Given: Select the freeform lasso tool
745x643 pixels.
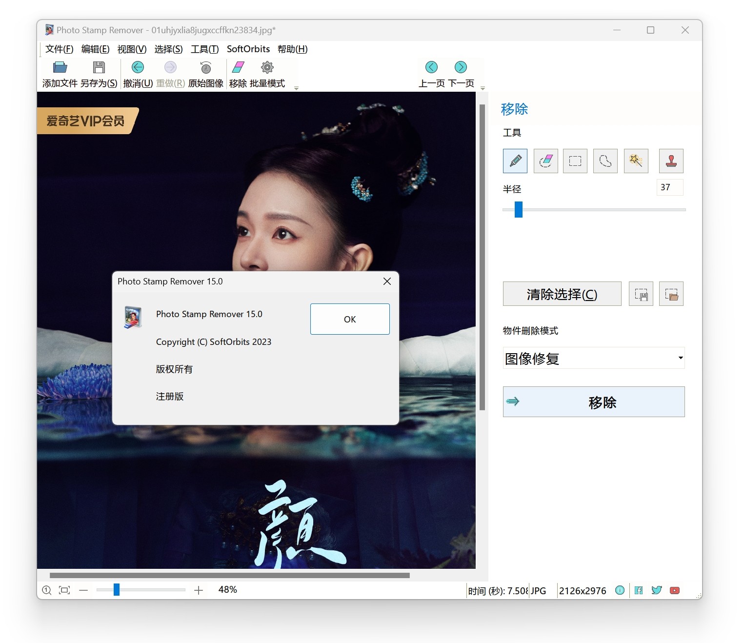Looking at the screenshot, I should [605, 161].
